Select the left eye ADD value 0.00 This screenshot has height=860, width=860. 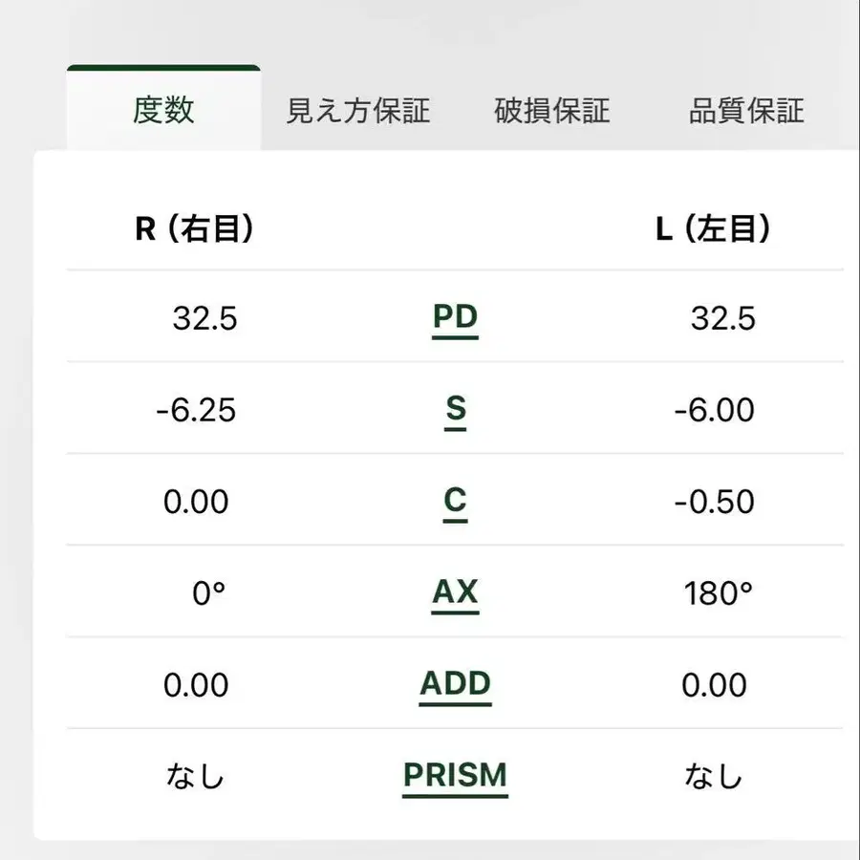click(x=714, y=686)
